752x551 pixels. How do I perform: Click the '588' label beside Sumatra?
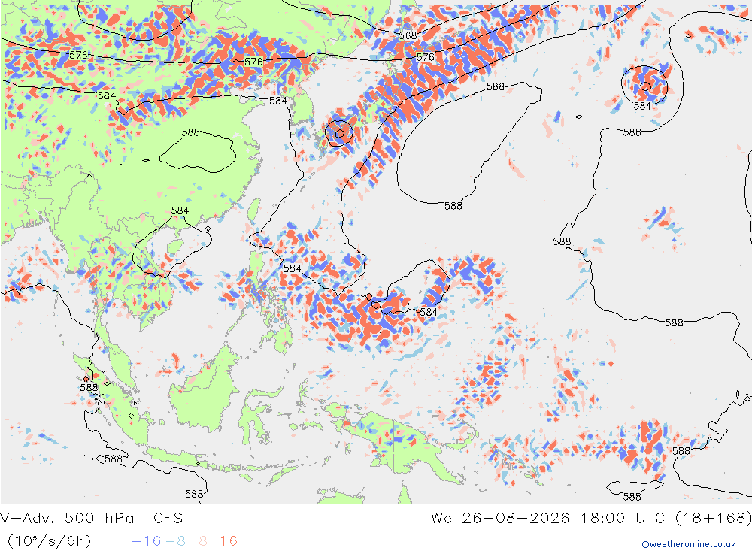point(89,387)
